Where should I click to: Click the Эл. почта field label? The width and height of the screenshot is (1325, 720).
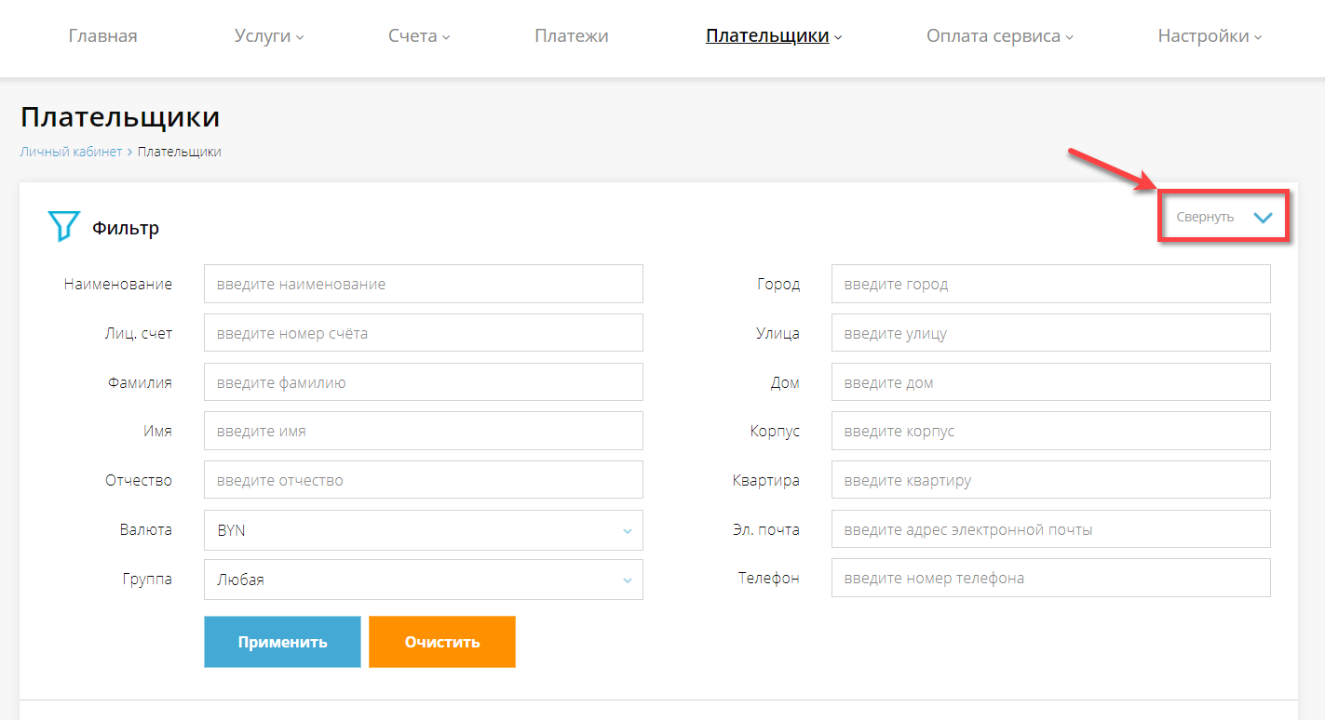point(766,529)
